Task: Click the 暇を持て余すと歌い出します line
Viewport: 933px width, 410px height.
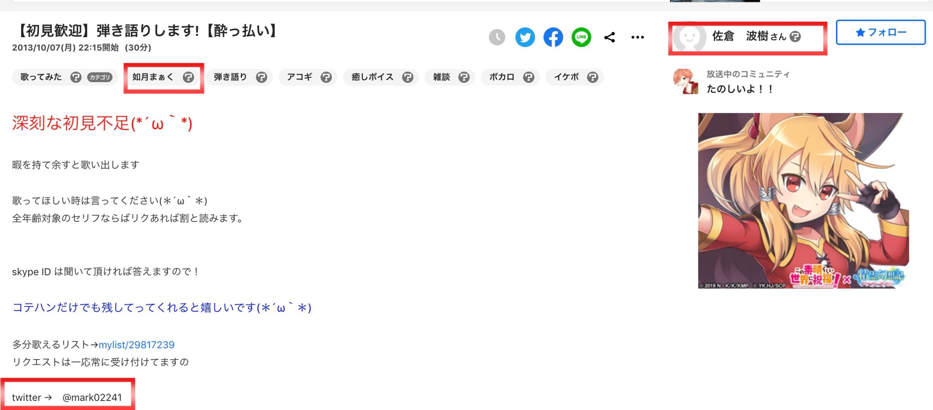Action: coord(75,165)
